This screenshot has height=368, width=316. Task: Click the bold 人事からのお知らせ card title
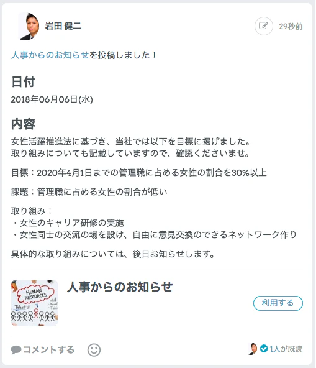coord(120,287)
